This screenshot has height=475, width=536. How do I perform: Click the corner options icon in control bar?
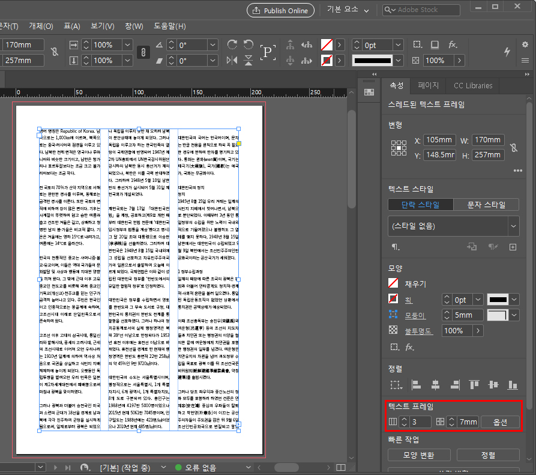(417, 44)
